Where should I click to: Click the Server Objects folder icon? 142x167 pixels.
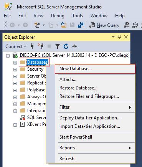22,76
